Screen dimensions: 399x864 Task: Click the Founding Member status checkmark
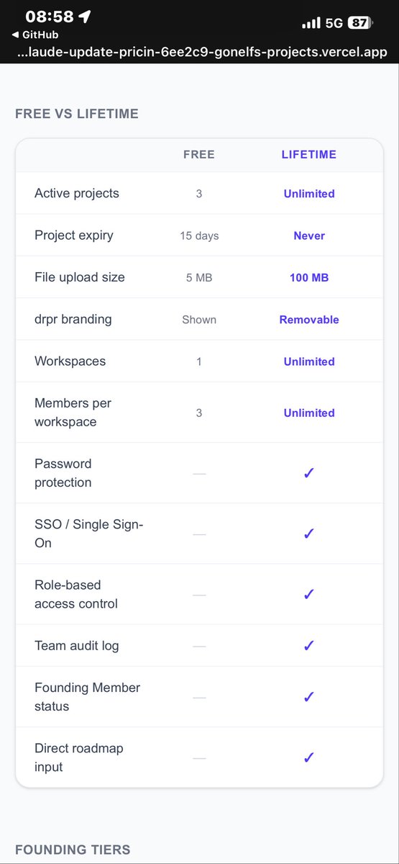point(309,697)
